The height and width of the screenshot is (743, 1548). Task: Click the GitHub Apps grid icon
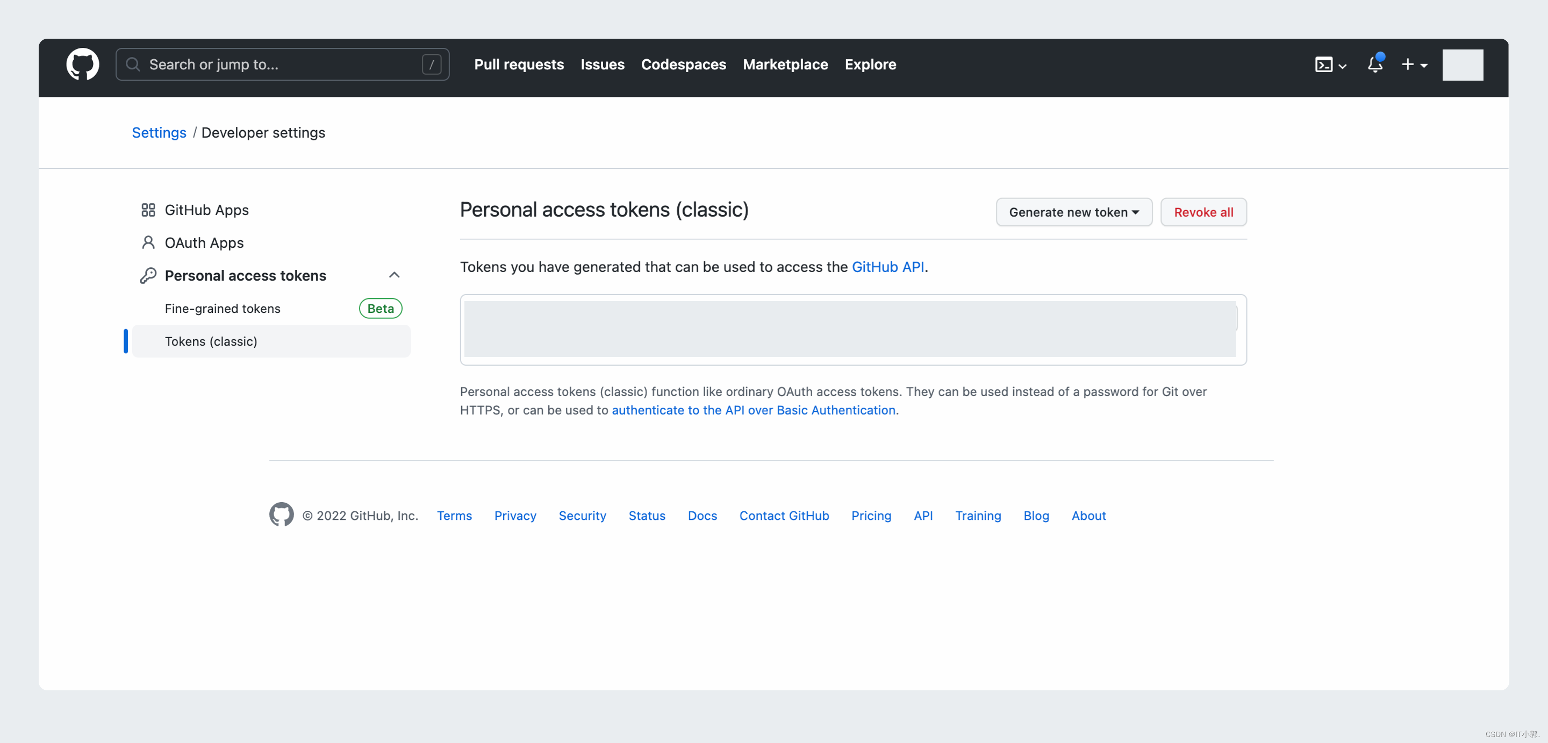tap(148, 210)
